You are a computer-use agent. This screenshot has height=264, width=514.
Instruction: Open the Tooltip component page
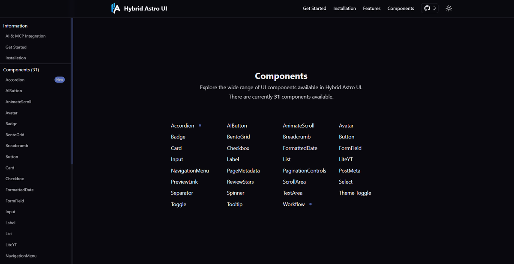tap(234, 204)
